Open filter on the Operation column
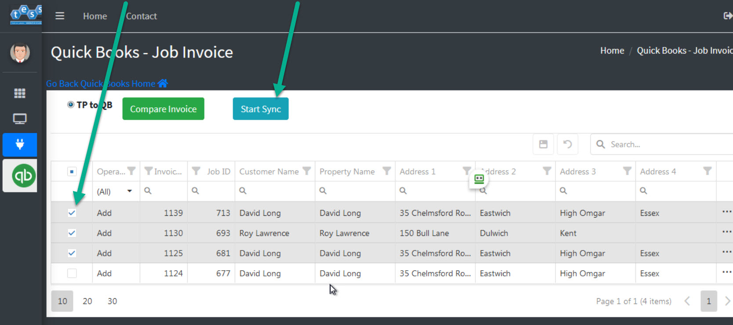Viewport: 733px width, 325px height. [131, 171]
